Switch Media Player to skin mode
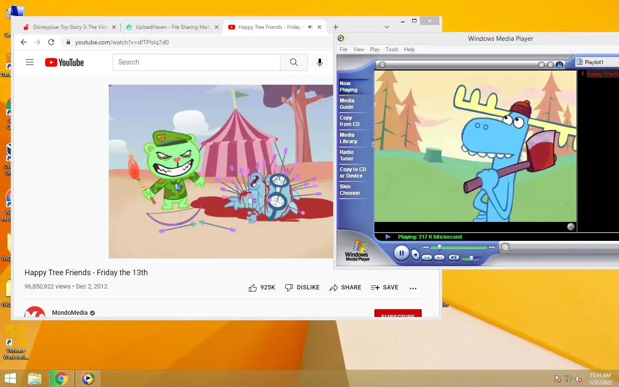 [506, 247]
